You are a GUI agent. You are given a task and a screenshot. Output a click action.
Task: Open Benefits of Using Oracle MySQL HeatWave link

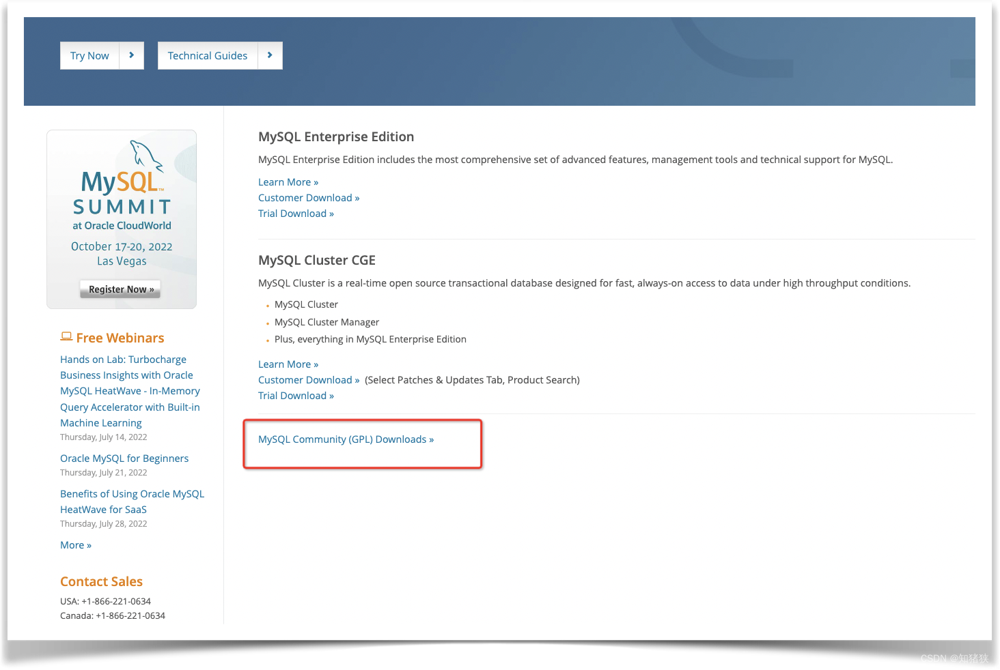tap(132, 501)
